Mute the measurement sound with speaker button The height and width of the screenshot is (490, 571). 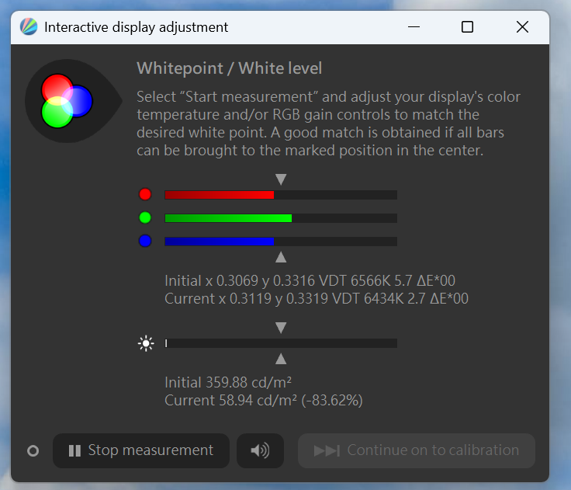click(260, 450)
